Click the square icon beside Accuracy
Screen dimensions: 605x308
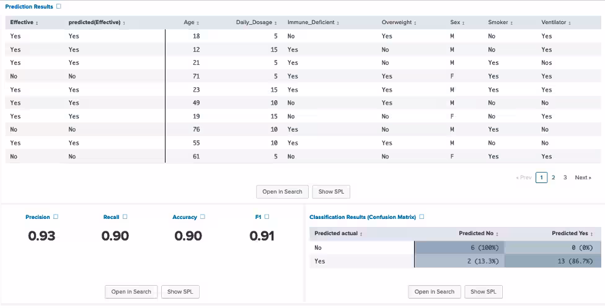coord(203,217)
